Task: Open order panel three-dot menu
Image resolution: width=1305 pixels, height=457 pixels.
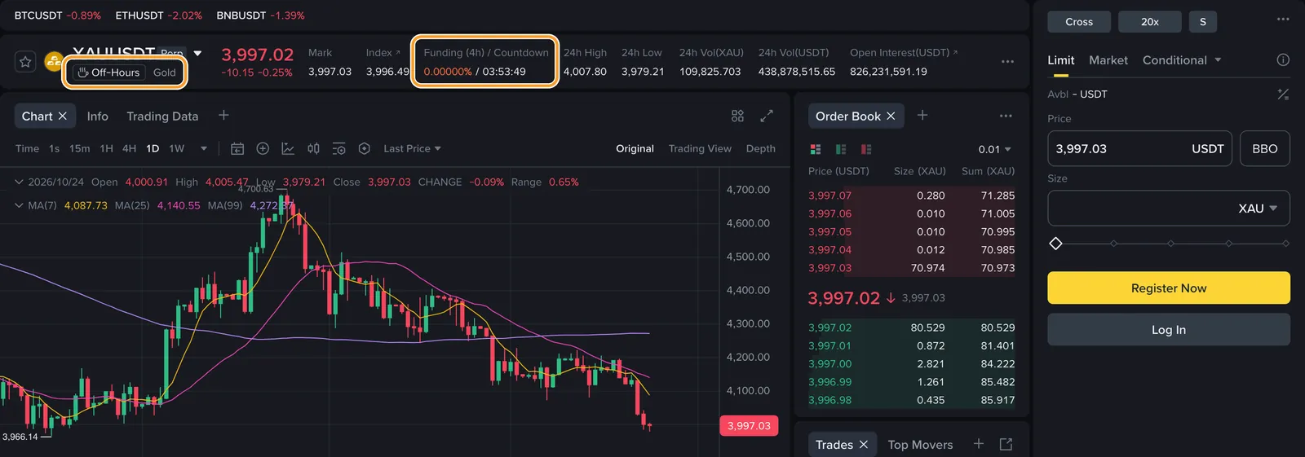Action: pyautogui.click(x=1283, y=19)
